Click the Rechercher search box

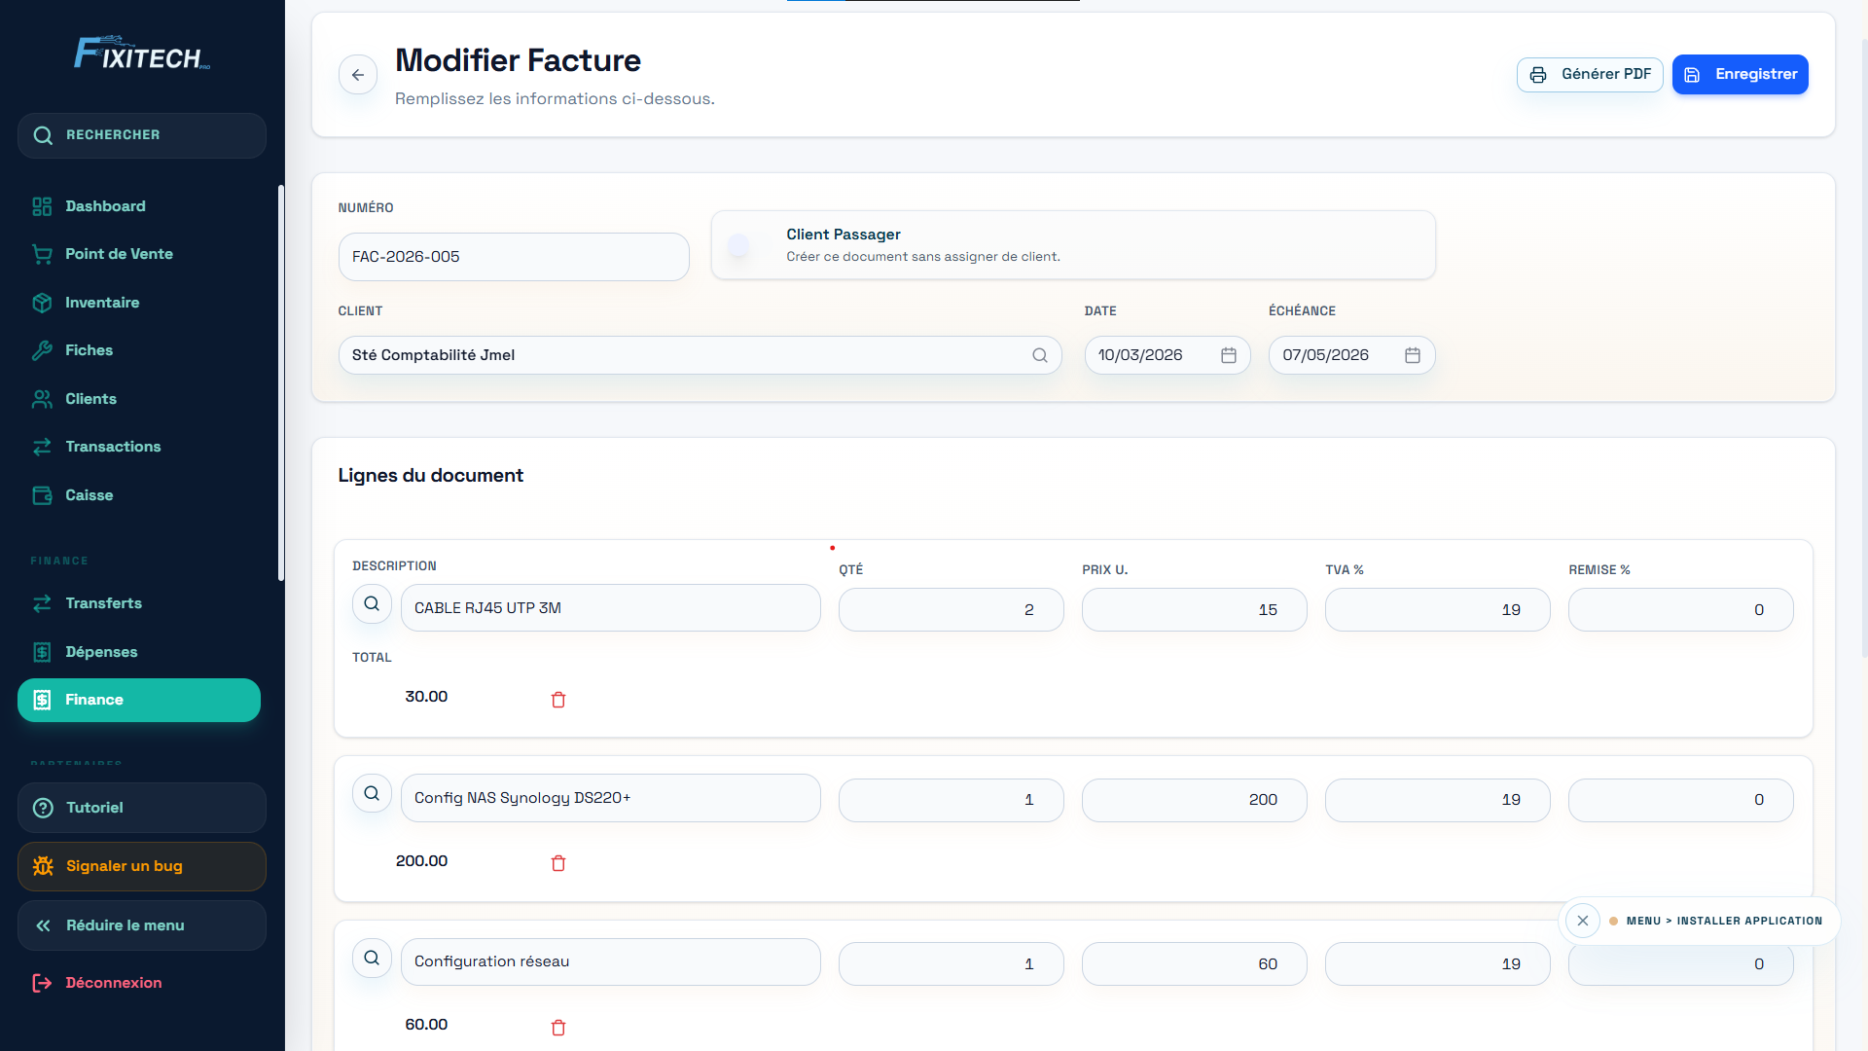point(142,135)
